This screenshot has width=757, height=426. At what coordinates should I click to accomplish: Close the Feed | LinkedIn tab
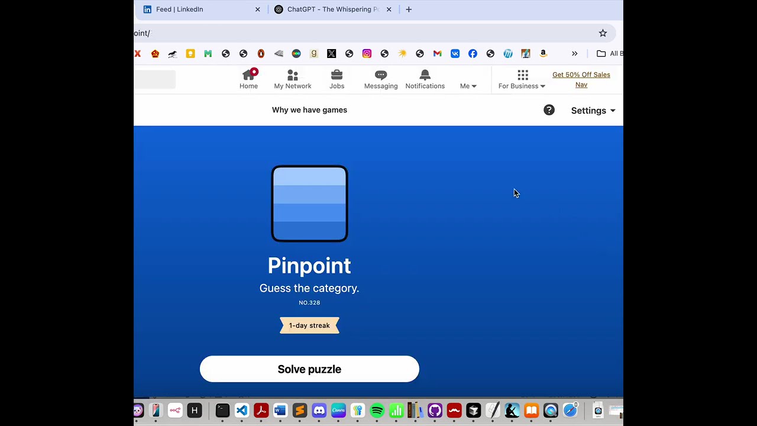pos(257,9)
